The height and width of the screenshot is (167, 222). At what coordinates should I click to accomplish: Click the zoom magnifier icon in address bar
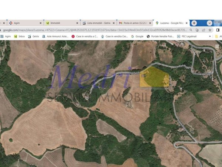191,30
